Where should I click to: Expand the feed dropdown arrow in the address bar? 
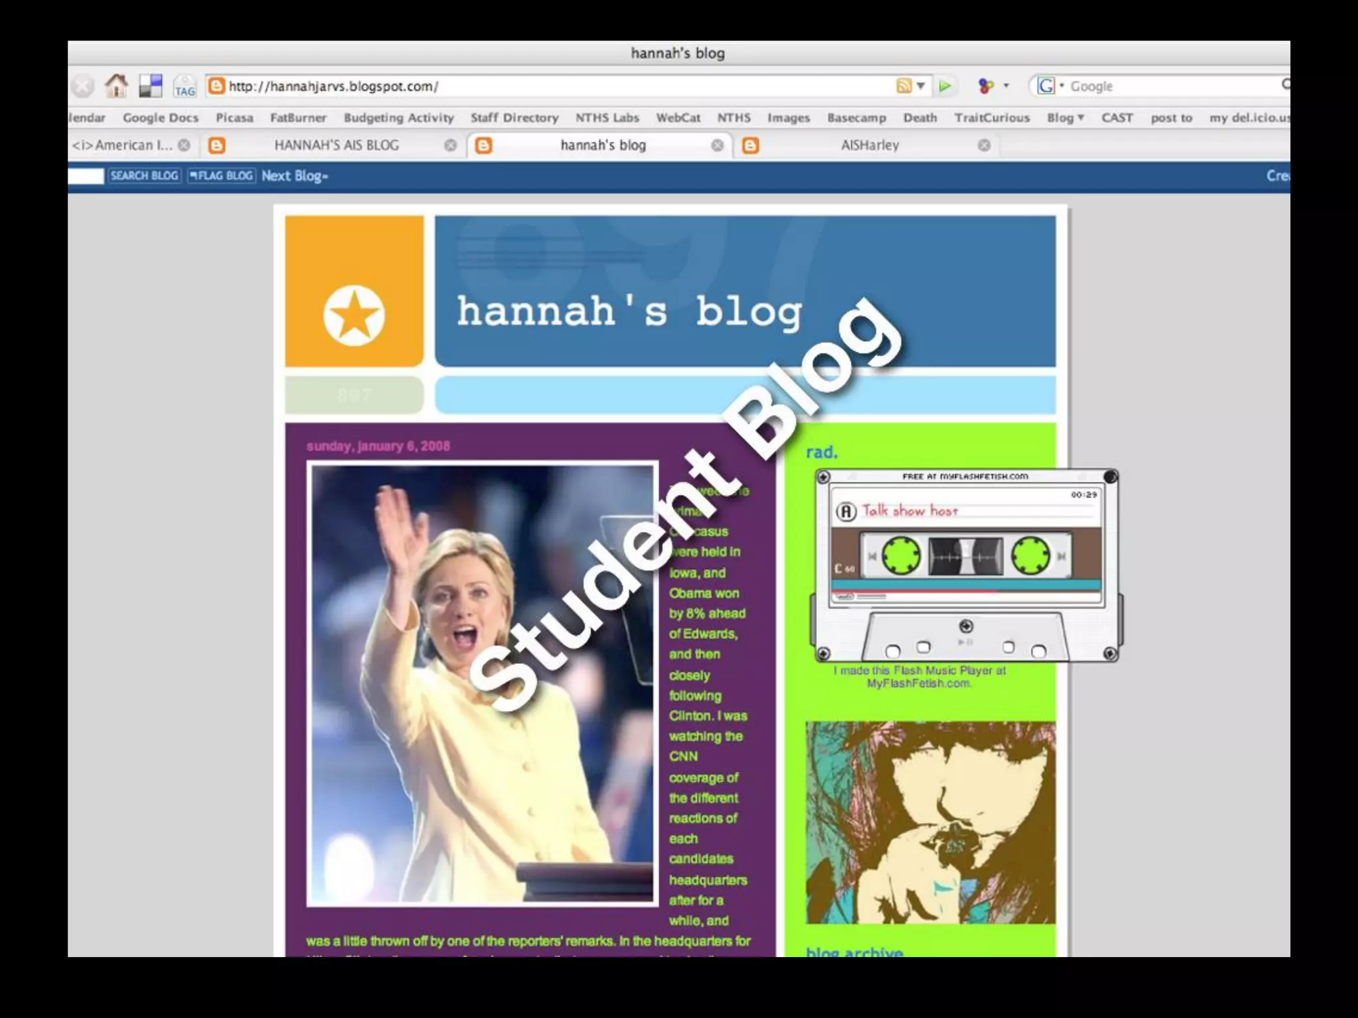tap(921, 85)
